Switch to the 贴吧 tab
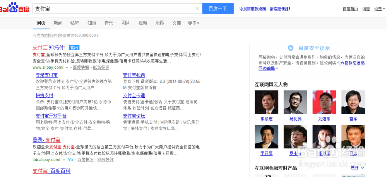The width and height of the screenshot is (387, 177). click(75, 23)
